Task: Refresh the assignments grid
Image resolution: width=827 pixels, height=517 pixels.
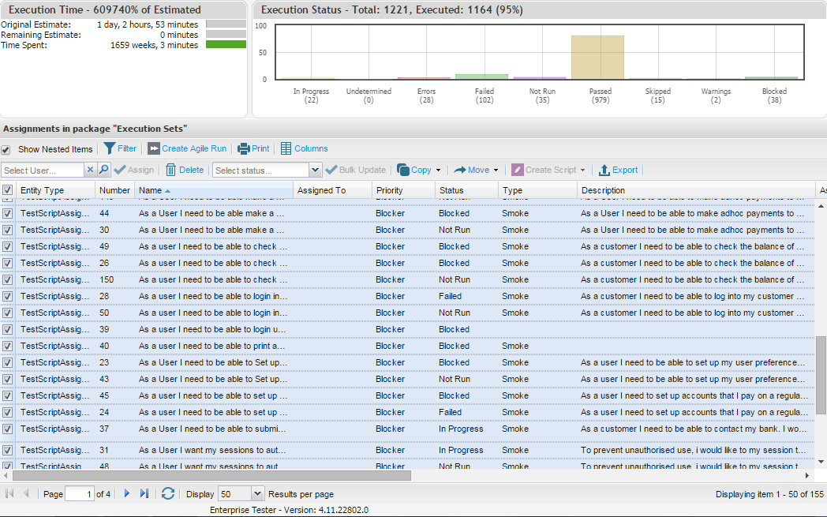Action: point(168,493)
